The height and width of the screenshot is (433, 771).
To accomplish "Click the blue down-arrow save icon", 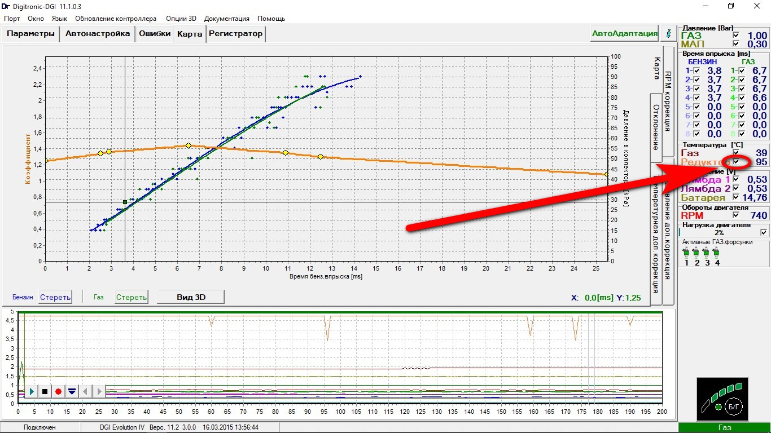I will click(x=72, y=391).
